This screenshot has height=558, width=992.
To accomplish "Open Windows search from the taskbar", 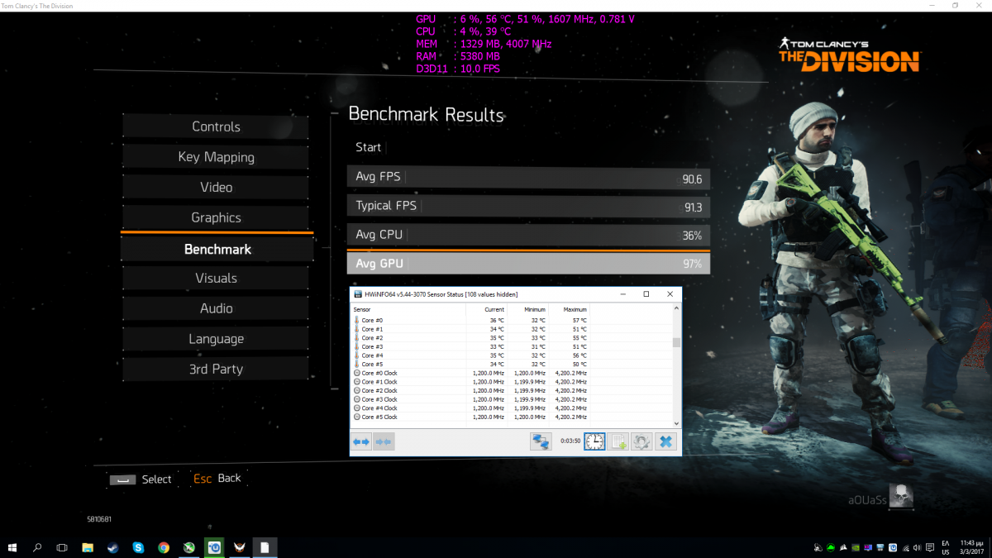I will (x=37, y=547).
